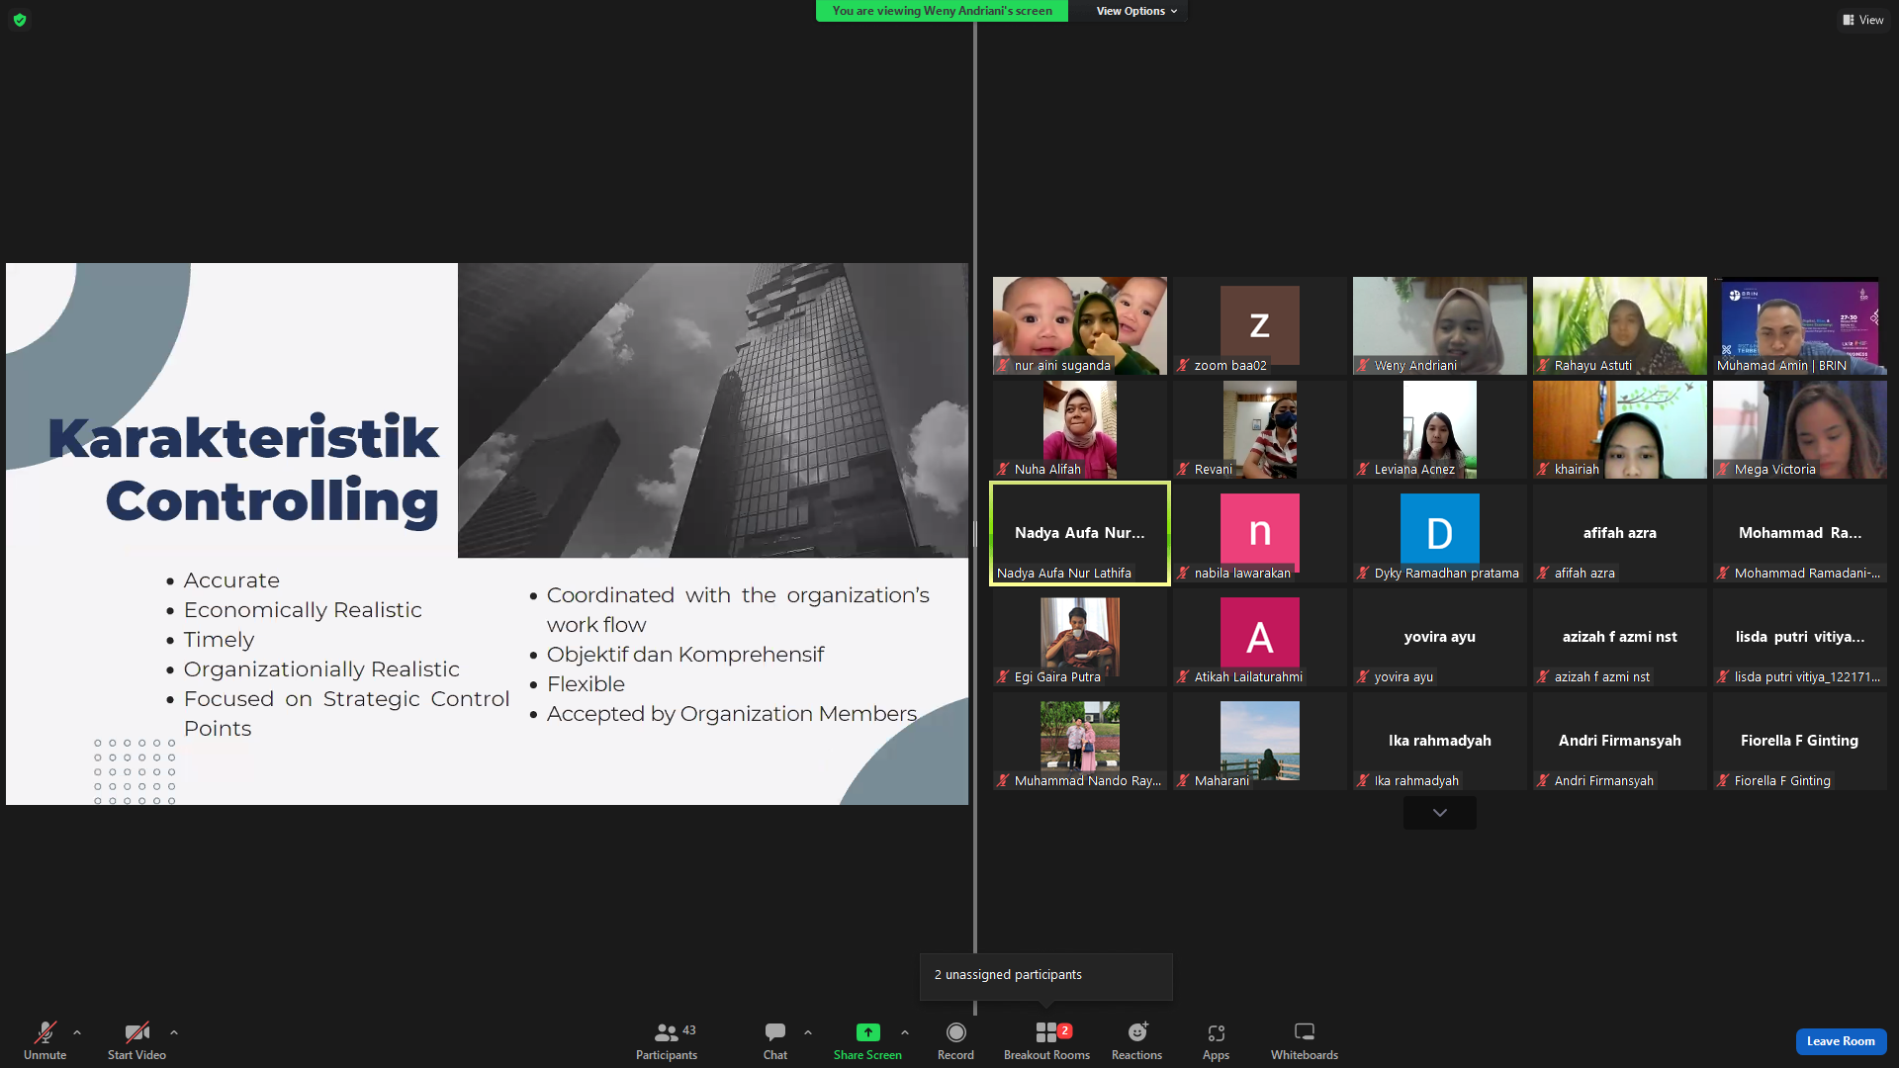Click Fiorella F Ginting participant tile
The height and width of the screenshot is (1068, 1899).
point(1800,741)
